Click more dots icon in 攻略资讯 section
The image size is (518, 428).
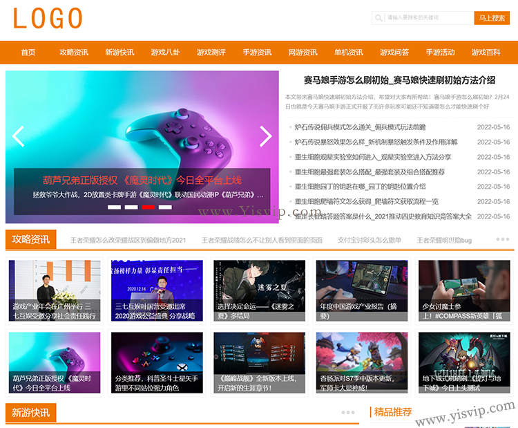503,239
